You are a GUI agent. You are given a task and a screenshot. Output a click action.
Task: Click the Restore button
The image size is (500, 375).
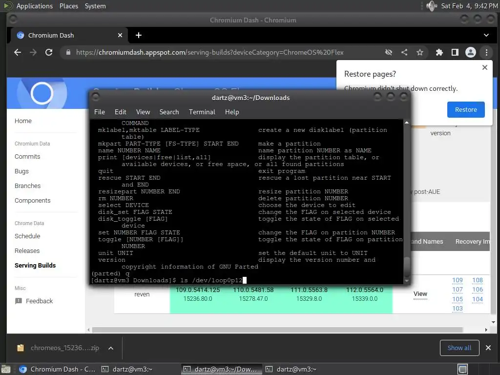coord(466,110)
